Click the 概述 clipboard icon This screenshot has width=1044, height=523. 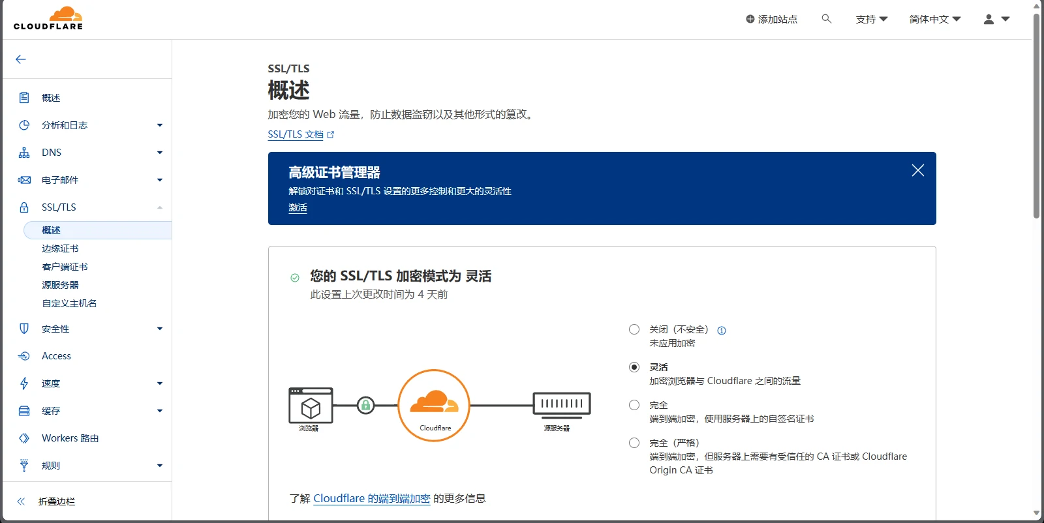pos(24,98)
